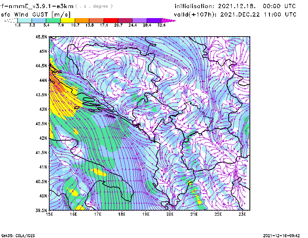
Task: Click the legend value '1.6'
Action: [18, 25]
